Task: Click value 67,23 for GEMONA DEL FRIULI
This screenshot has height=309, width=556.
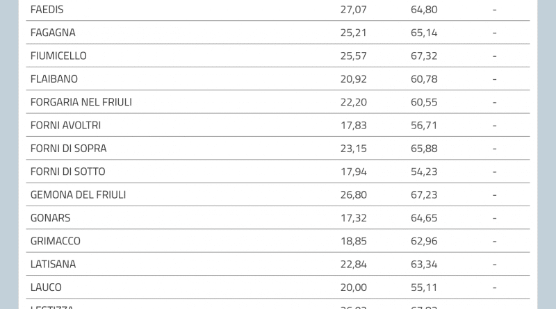Action: pos(424,195)
